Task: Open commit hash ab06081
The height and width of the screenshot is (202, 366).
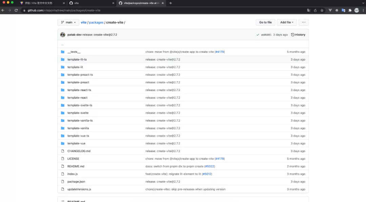Action: 266,35
